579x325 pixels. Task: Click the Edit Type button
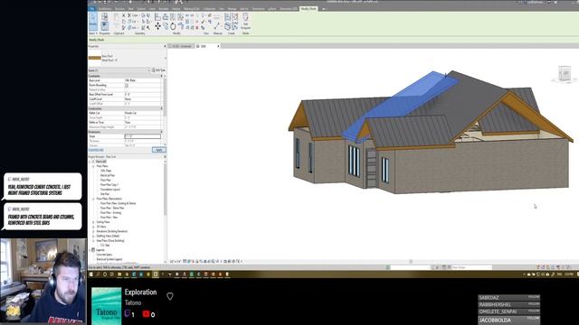coord(158,70)
